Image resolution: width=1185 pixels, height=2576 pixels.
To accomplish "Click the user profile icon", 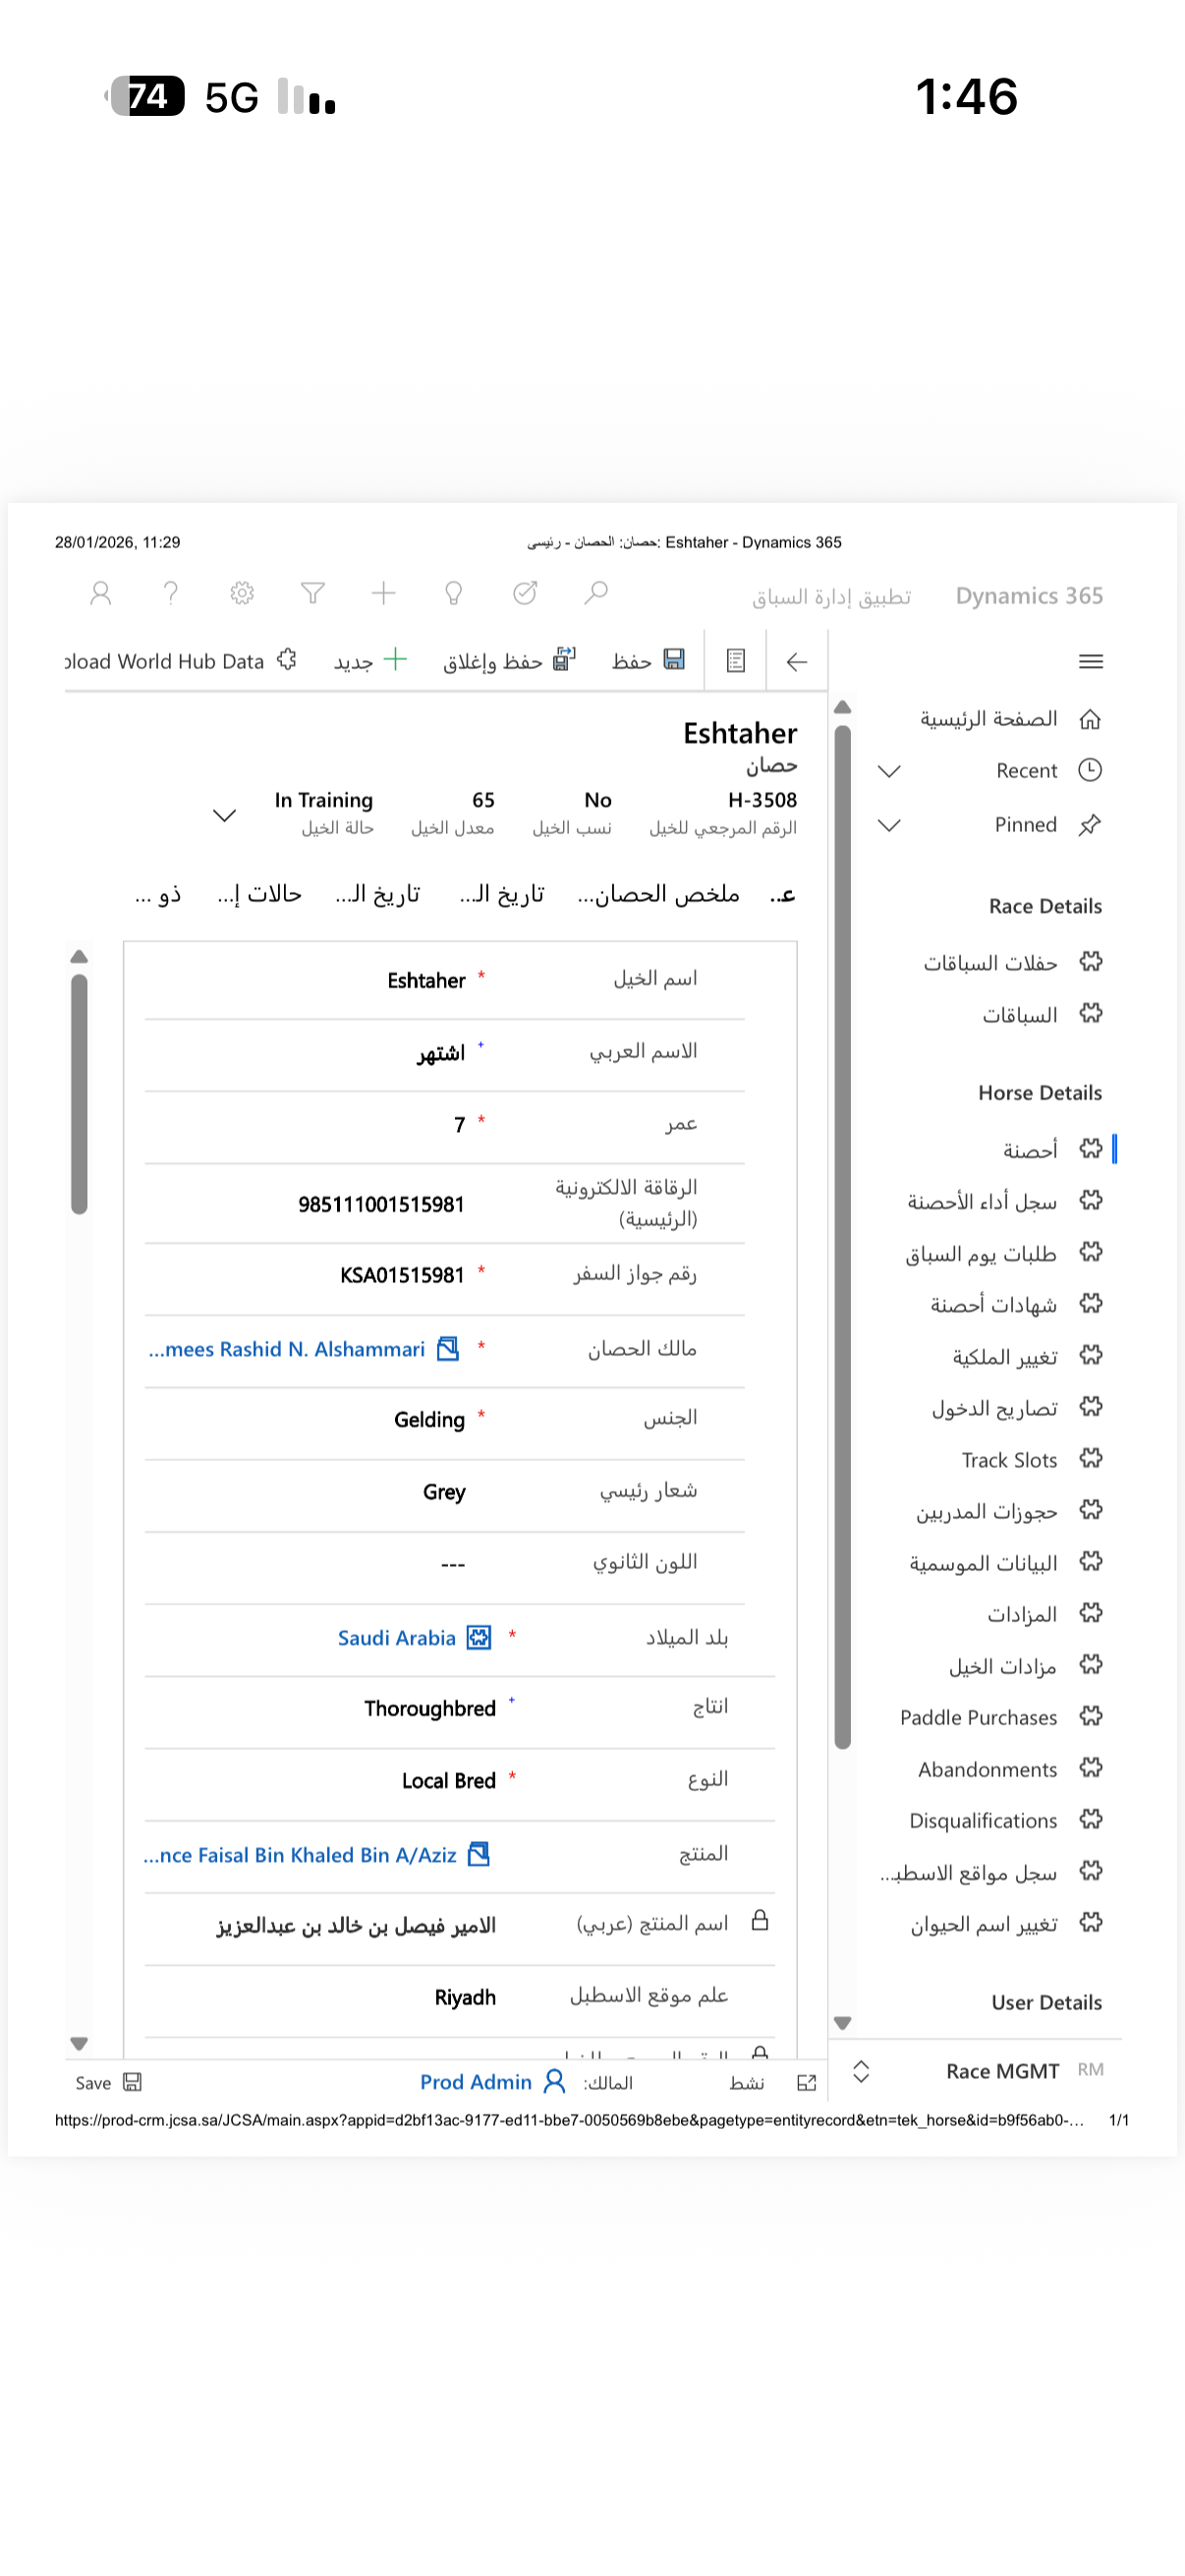I will click(100, 593).
